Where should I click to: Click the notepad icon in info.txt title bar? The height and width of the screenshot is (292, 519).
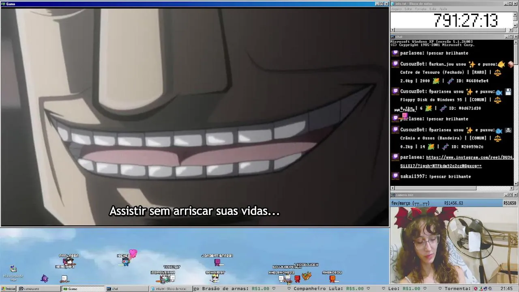pyautogui.click(x=393, y=4)
